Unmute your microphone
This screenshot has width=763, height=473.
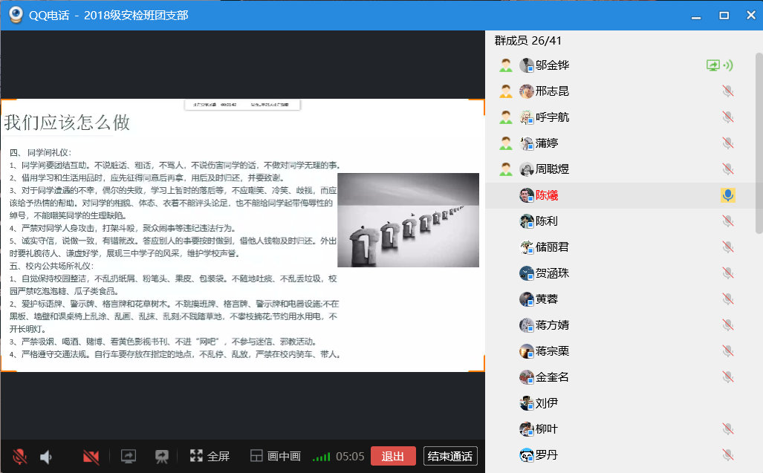(19, 457)
